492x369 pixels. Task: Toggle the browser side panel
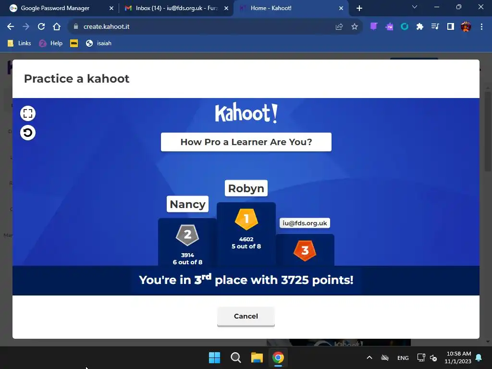click(x=451, y=27)
